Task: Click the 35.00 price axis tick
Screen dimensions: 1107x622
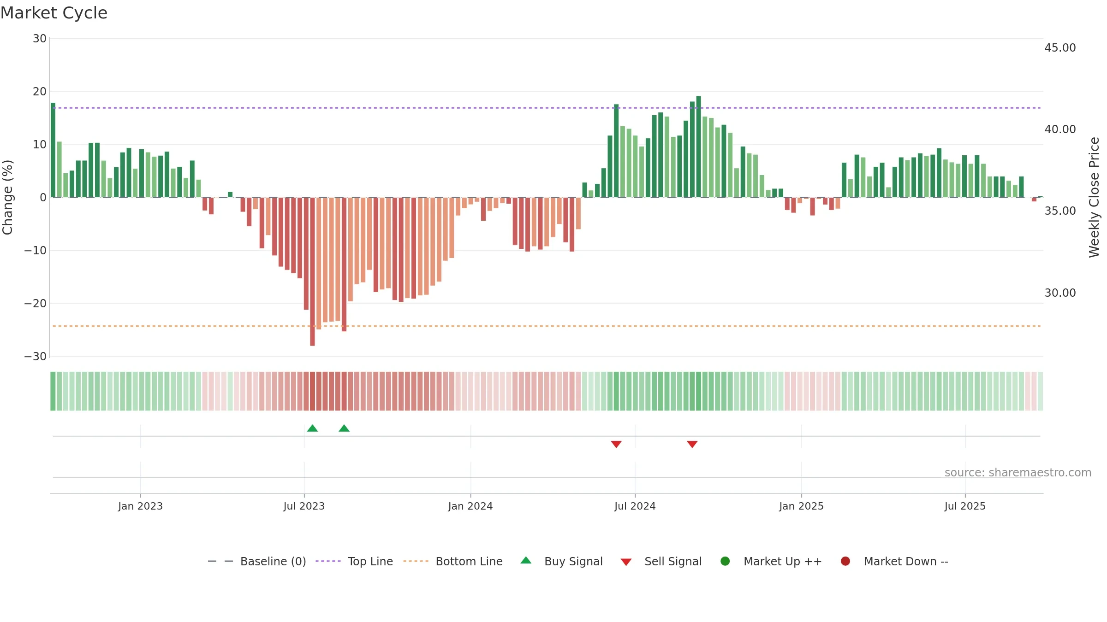Action: 1060,211
